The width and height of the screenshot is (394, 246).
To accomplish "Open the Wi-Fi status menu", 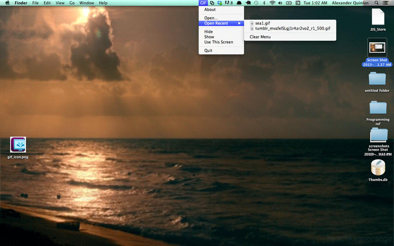I will pyautogui.click(x=272, y=3).
